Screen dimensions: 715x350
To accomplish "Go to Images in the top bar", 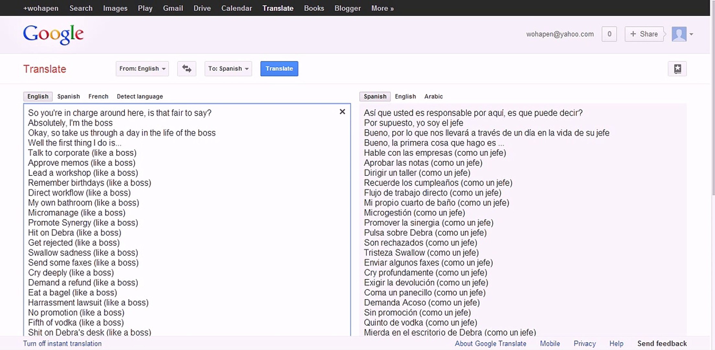I will tap(115, 8).
